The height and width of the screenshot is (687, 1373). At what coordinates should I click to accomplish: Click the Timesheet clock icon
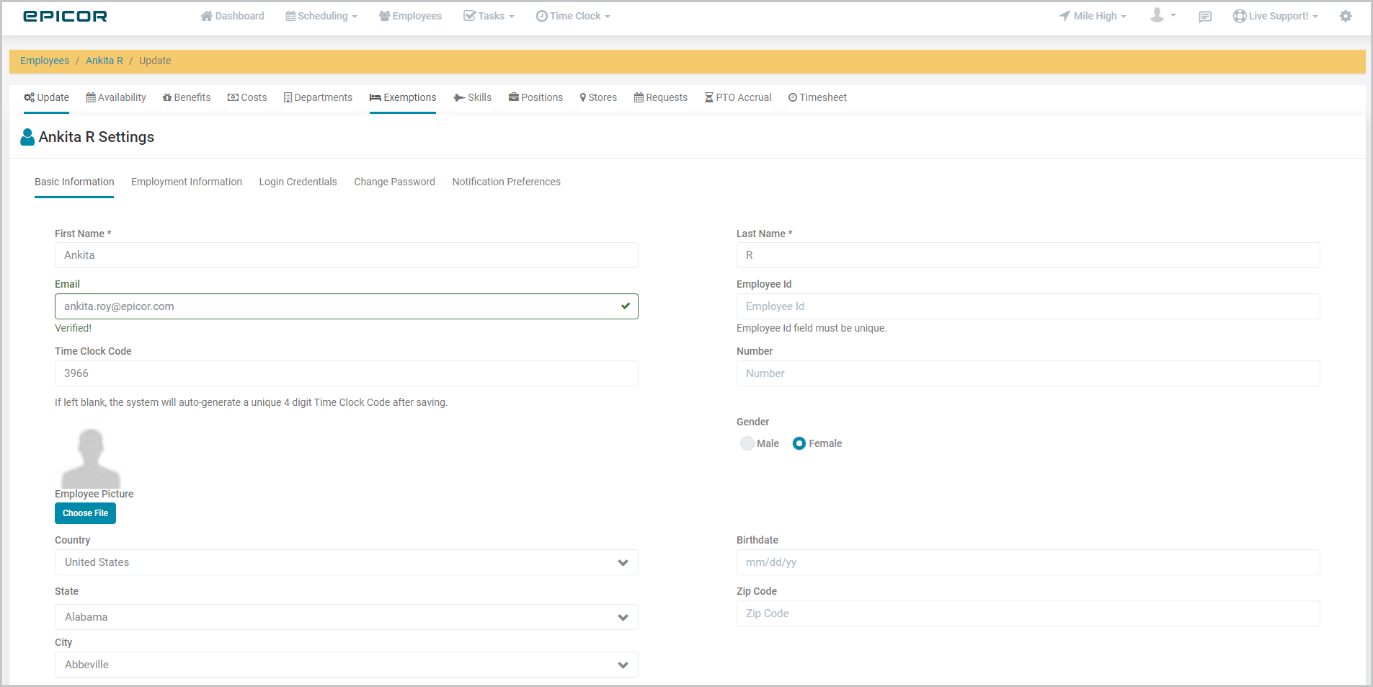(793, 97)
